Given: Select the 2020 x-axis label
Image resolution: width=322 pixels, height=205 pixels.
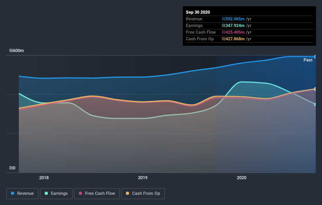Looking at the screenshot, I should [x=242, y=178].
